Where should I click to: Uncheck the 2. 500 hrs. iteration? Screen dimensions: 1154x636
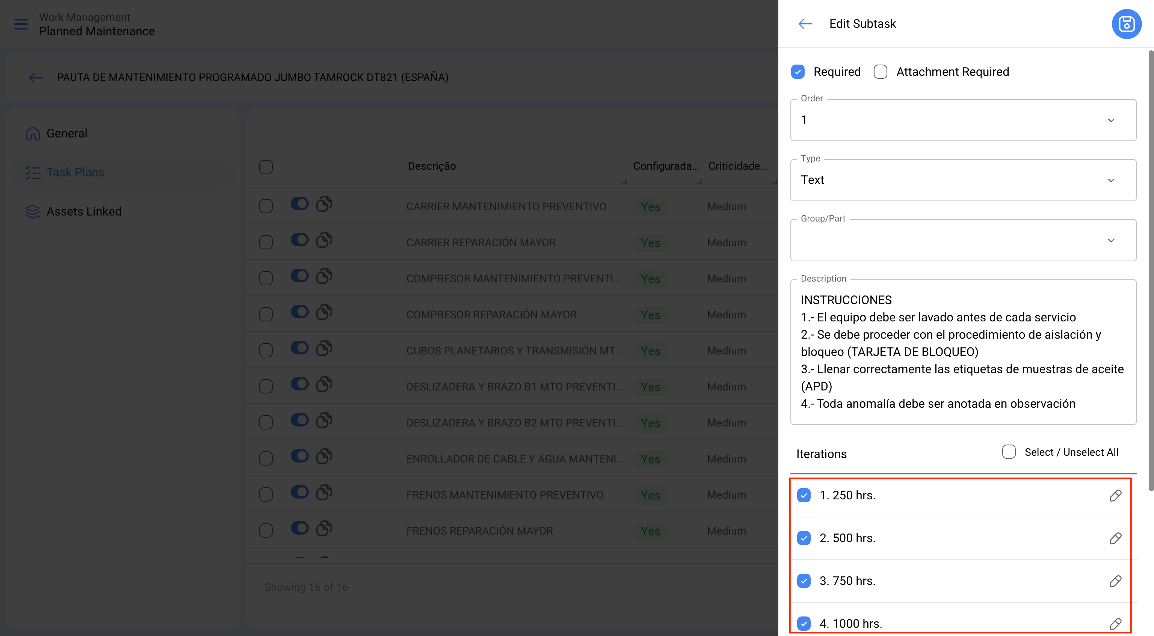tap(804, 538)
